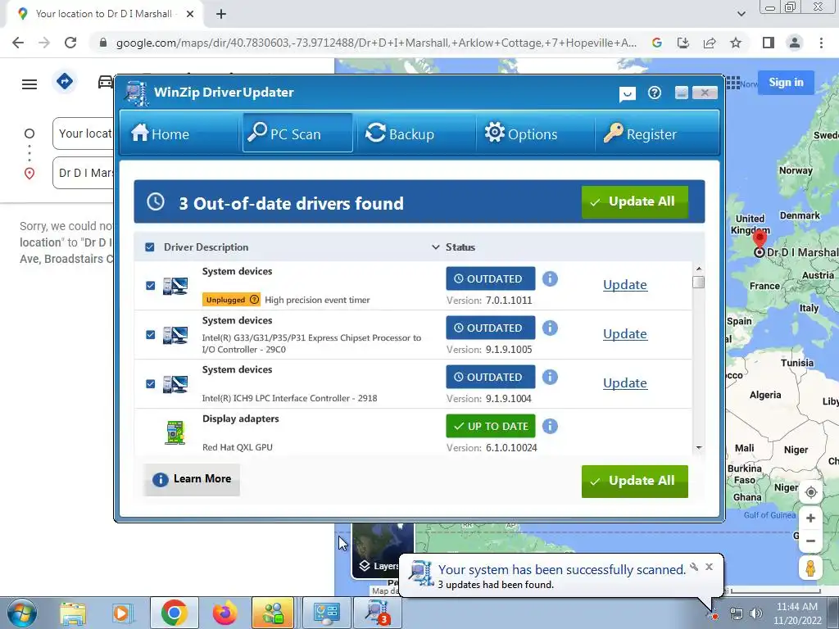Image resolution: width=839 pixels, height=629 pixels.
Task: Click WinZip Driver Updater taskbar icon
Action: [379, 613]
